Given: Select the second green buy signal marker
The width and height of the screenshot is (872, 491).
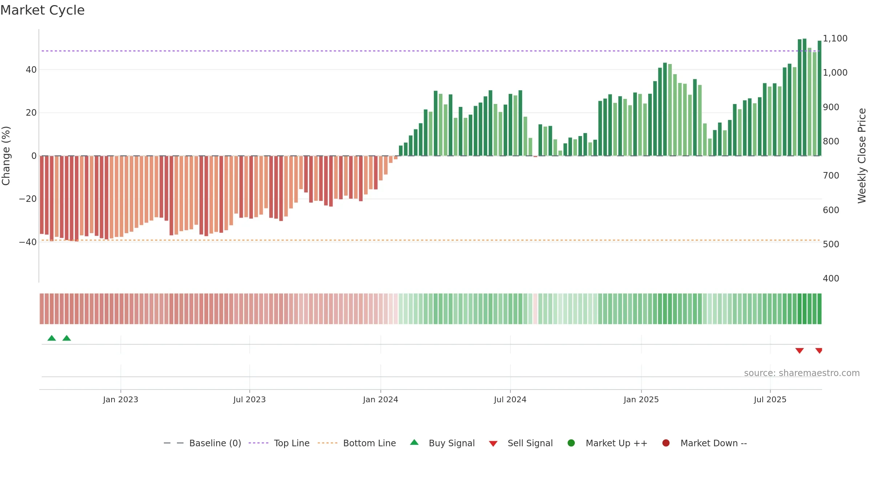Looking at the screenshot, I should click(x=66, y=338).
